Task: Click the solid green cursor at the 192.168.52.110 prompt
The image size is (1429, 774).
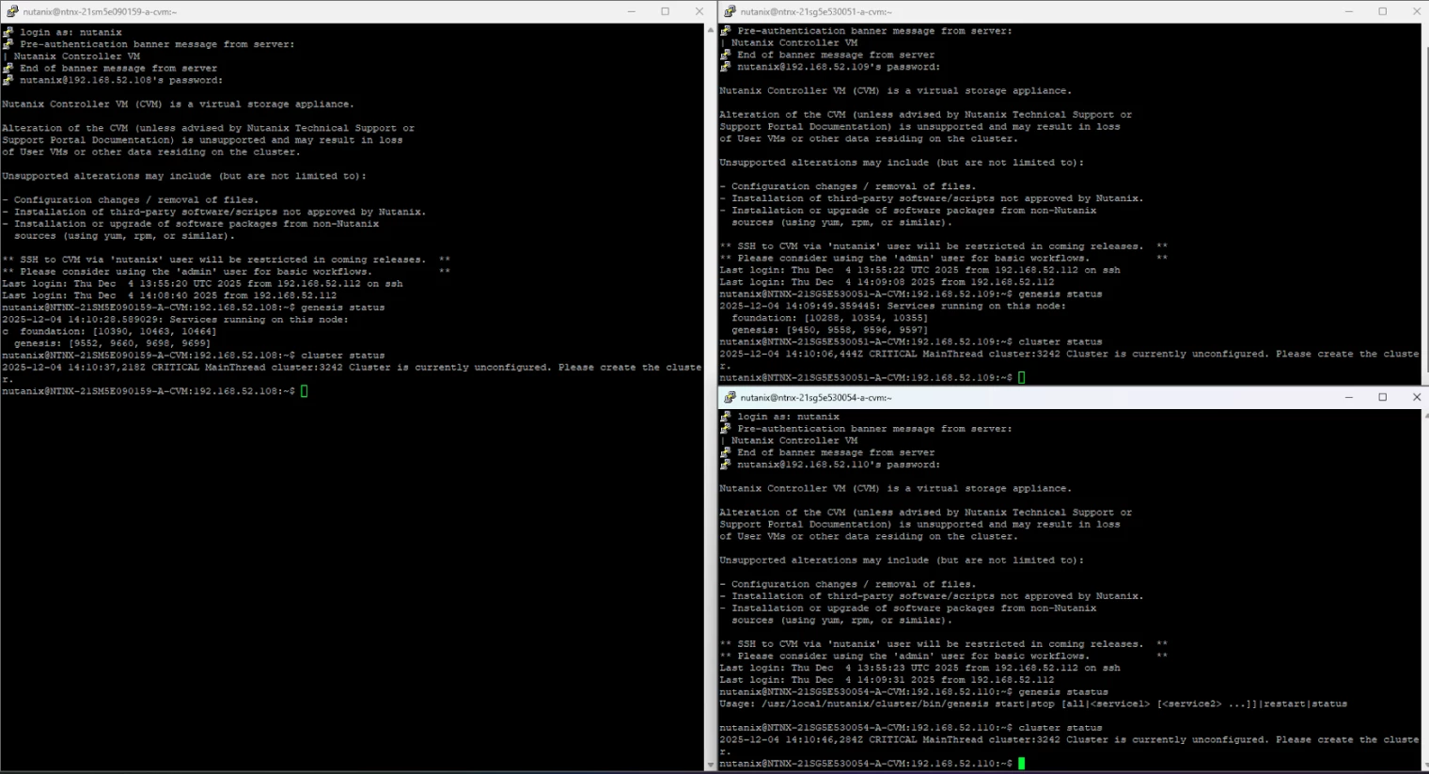Action: 1022,764
